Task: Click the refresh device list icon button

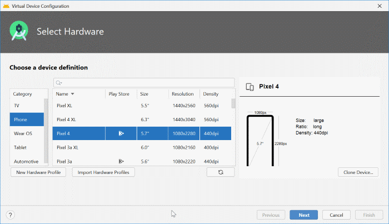Action: click(221, 172)
